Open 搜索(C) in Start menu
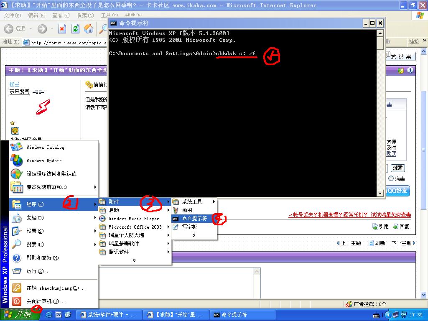The height and width of the screenshot is (321, 428). tap(54, 245)
